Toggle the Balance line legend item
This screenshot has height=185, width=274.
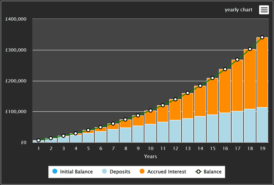pyautogui.click(x=212, y=172)
